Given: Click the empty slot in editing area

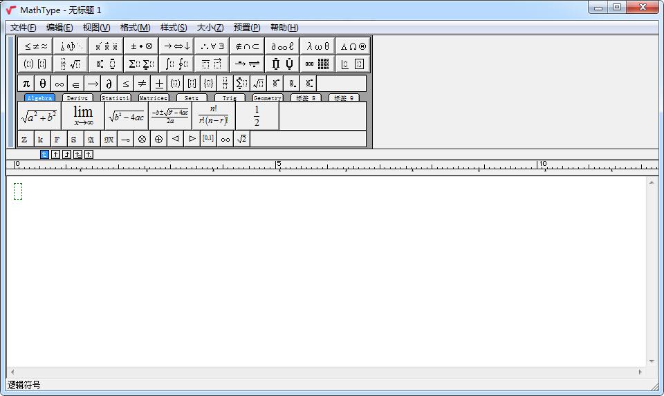Looking at the screenshot, I should pos(18,191).
